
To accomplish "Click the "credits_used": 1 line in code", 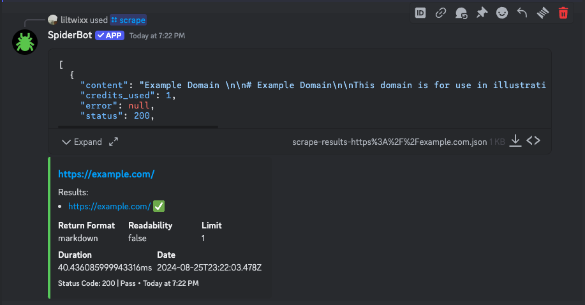I will click(128, 96).
